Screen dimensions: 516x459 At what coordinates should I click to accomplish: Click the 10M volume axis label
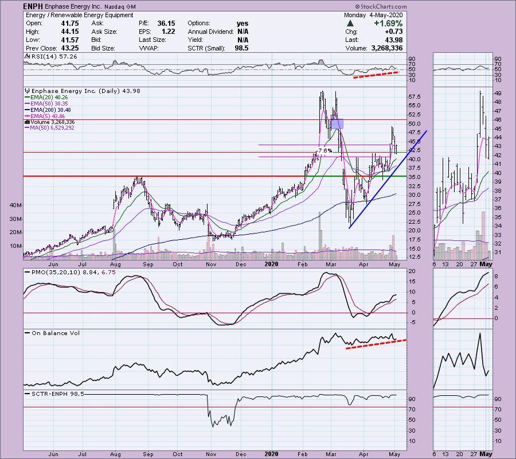click(15, 246)
